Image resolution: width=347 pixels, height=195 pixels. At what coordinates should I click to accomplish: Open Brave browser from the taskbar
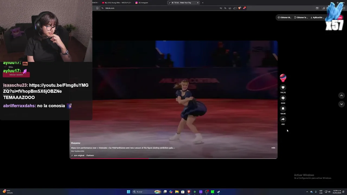189,192
